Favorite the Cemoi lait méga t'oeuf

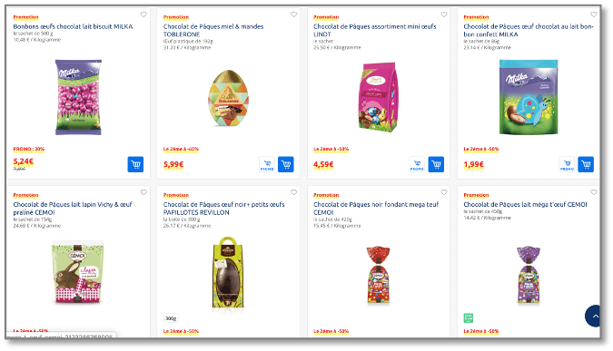[x=593, y=192]
